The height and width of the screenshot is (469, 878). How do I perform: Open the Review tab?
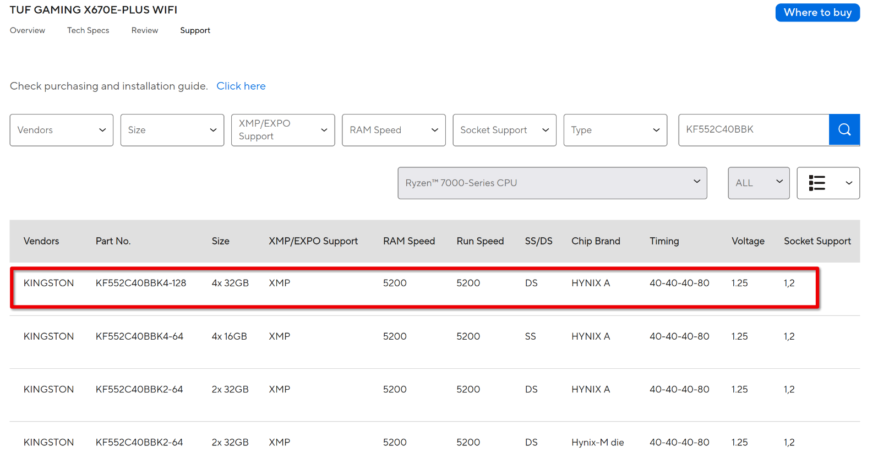145,30
